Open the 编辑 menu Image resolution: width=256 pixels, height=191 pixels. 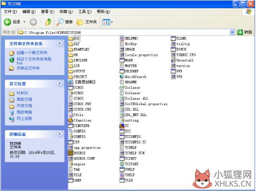point(29,11)
